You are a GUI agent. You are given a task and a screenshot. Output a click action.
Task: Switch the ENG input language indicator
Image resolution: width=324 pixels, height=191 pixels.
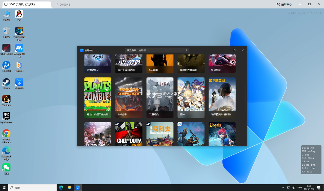pos(299,188)
